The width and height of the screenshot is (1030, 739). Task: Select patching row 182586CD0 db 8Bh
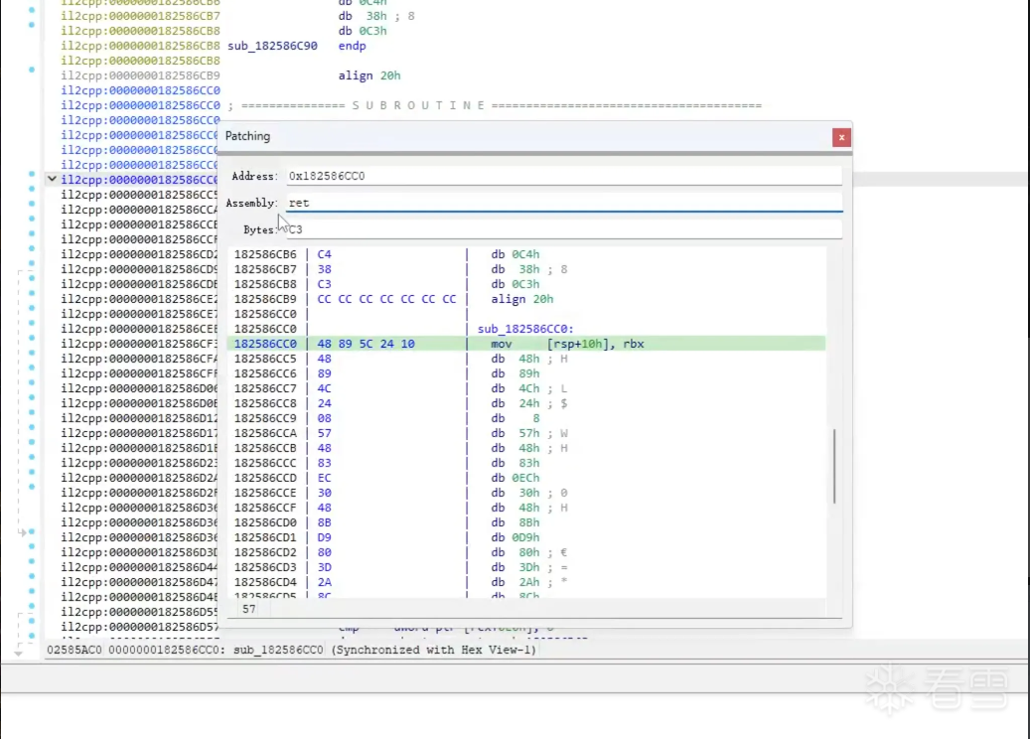tap(526, 522)
